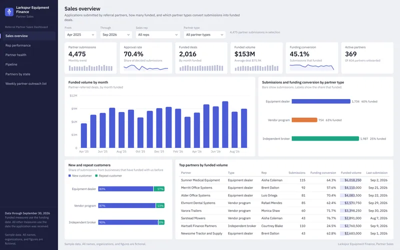Click the Sep 30, 2026 last submission date
400x250 pixels.
coord(378,210)
